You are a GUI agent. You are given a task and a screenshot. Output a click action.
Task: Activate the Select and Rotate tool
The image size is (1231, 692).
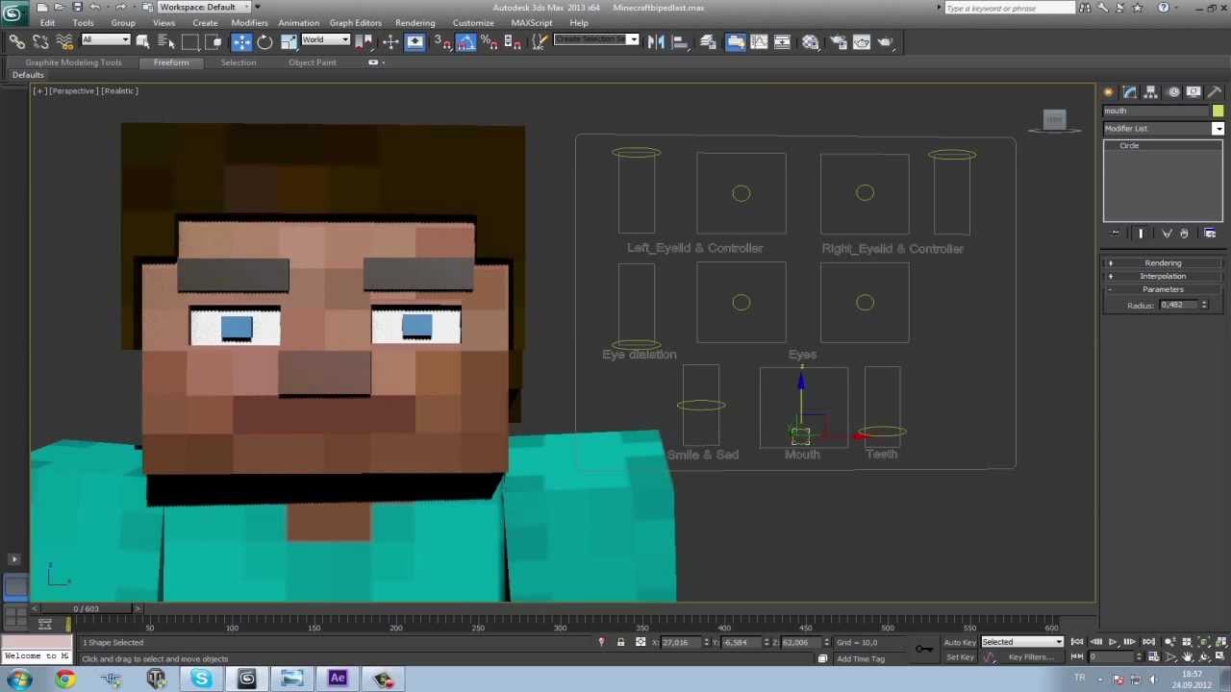click(264, 41)
